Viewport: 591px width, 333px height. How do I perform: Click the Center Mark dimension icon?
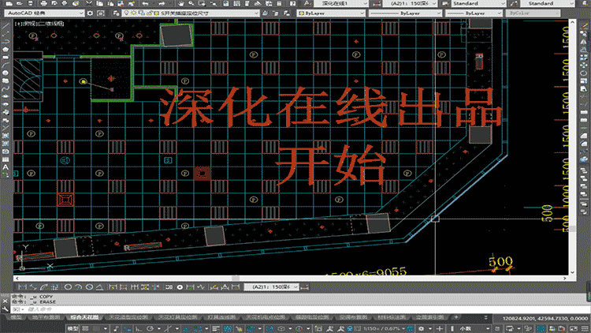[180, 287]
